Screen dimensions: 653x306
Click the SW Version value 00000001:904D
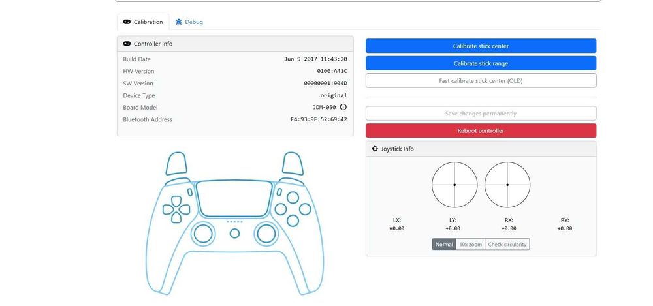[325, 84]
